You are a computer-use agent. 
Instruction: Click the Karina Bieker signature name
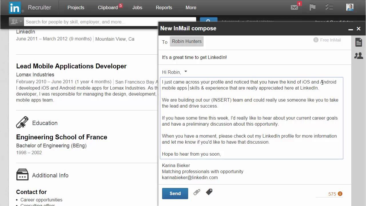[176, 165]
